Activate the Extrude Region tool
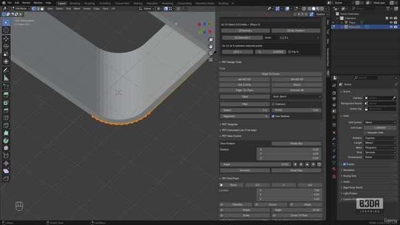This screenshot has width=400, height=225. 6,95
